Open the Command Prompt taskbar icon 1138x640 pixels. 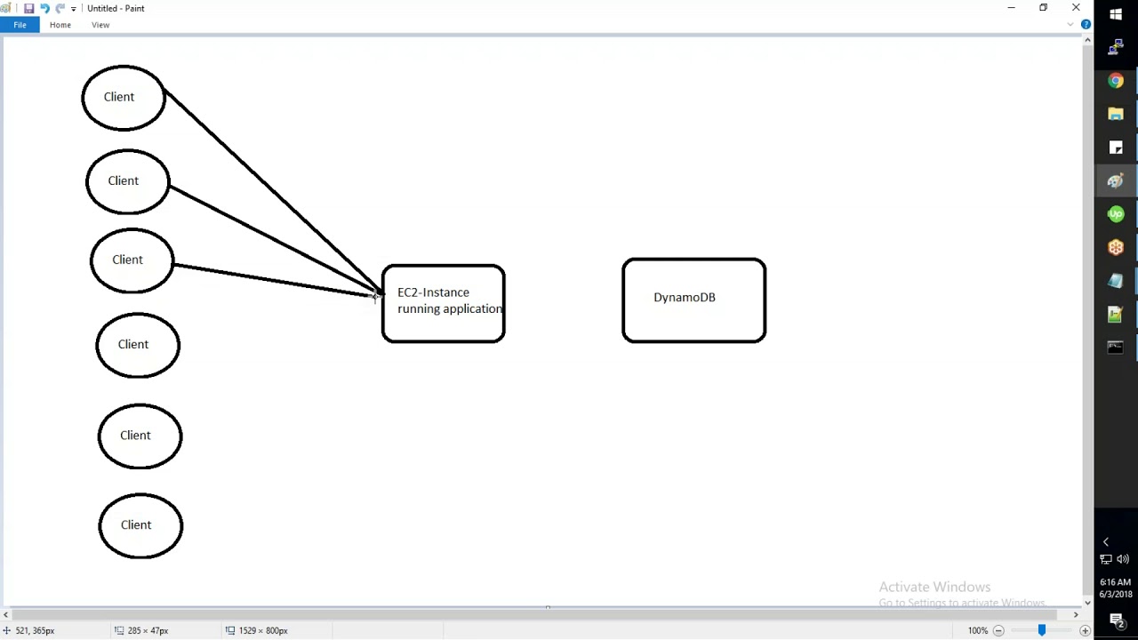point(1116,348)
